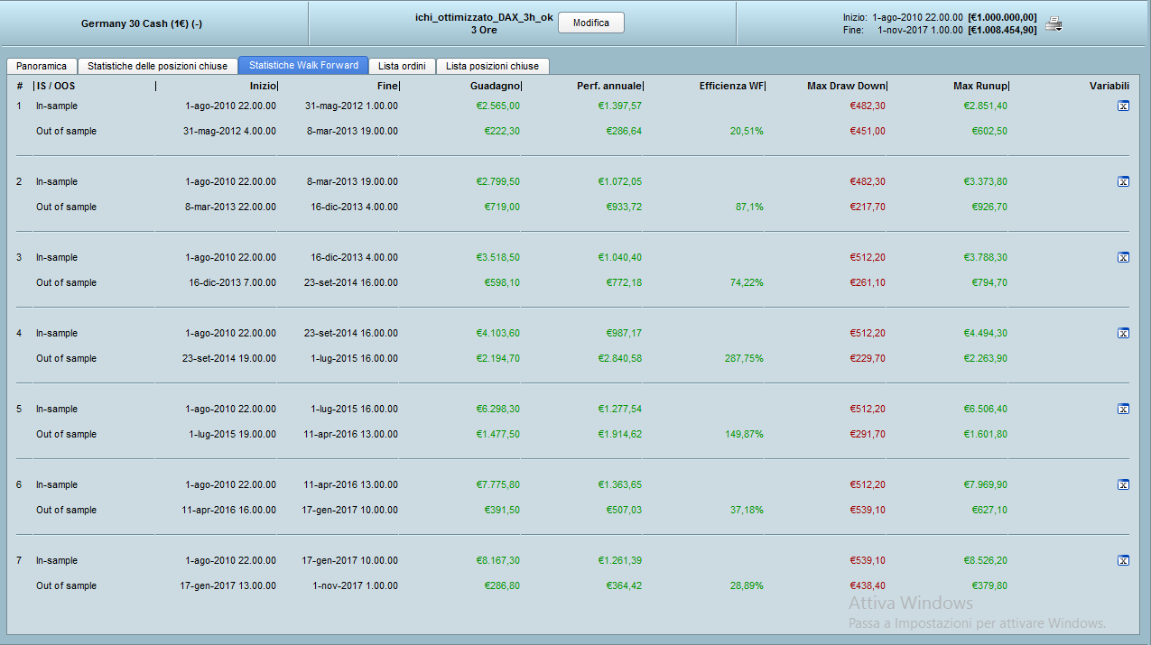Click the Max Draw Down column header
The height and width of the screenshot is (645, 1151).
point(846,86)
